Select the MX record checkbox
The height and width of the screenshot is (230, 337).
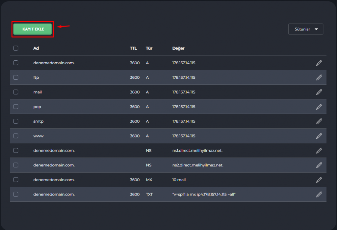(x=16, y=180)
